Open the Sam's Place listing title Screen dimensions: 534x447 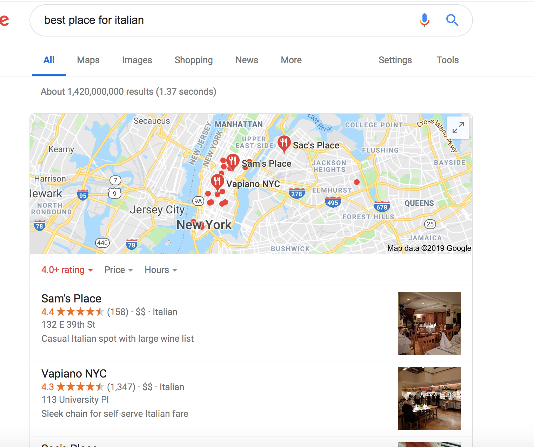71,299
